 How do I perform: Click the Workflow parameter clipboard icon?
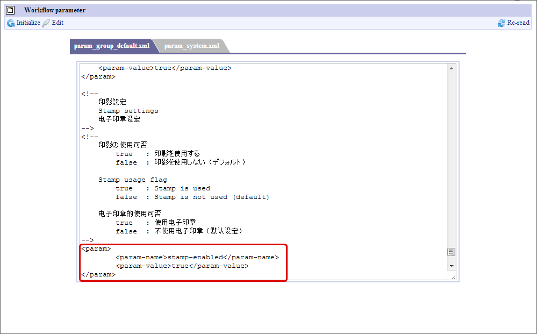tap(10, 10)
